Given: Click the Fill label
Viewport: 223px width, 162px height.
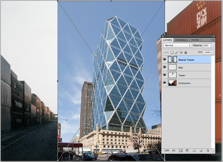Looking at the screenshot, I should click(200, 52).
